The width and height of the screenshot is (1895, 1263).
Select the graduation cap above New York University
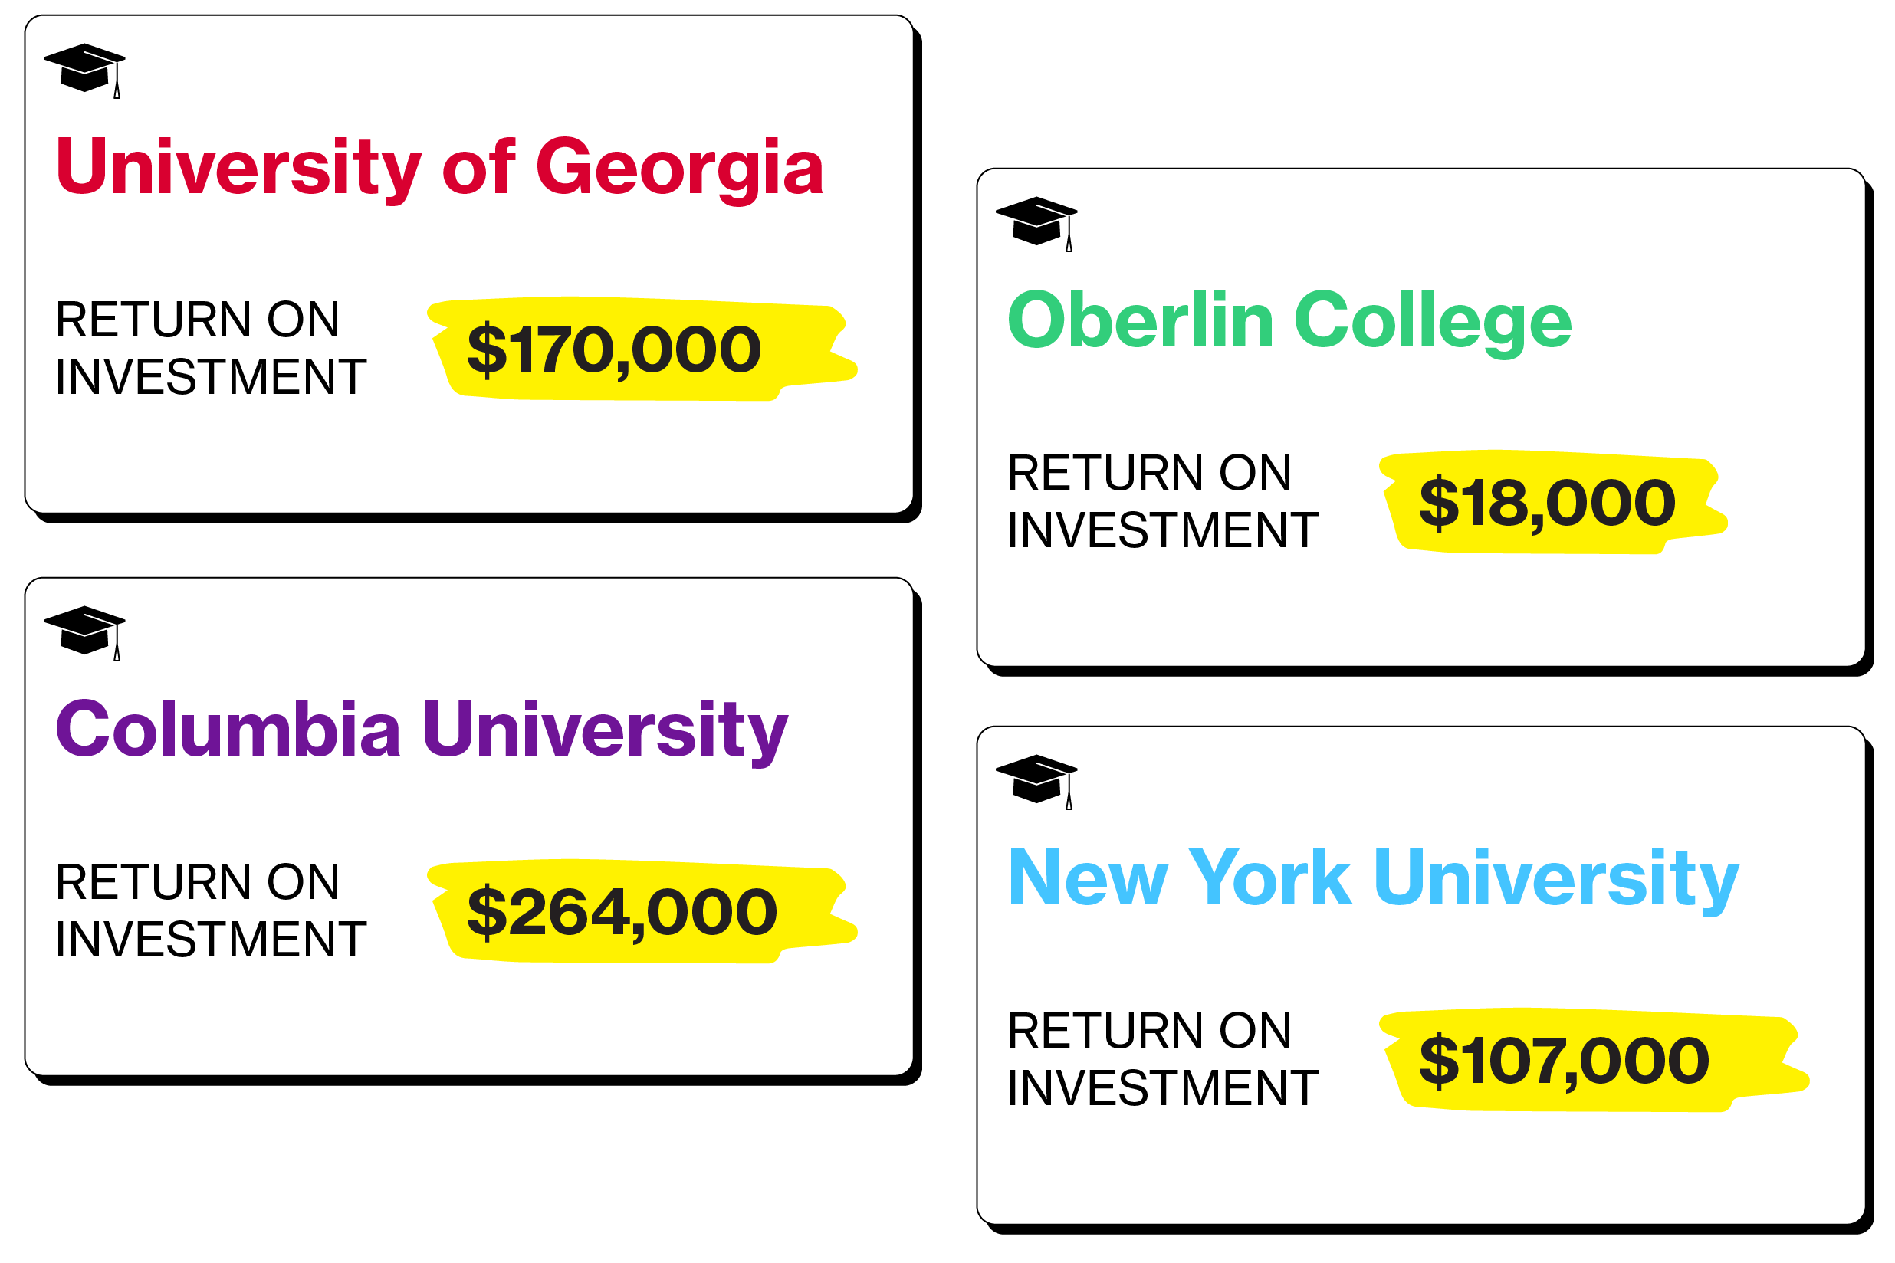(x=1036, y=780)
